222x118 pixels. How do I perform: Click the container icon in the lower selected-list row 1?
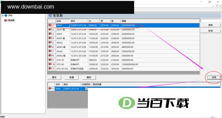[x=50, y=88]
